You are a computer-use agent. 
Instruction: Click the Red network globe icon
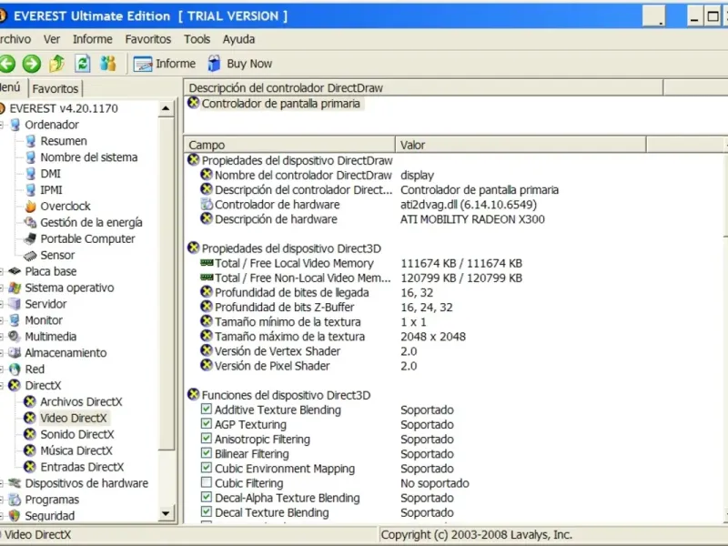click(x=15, y=369)
